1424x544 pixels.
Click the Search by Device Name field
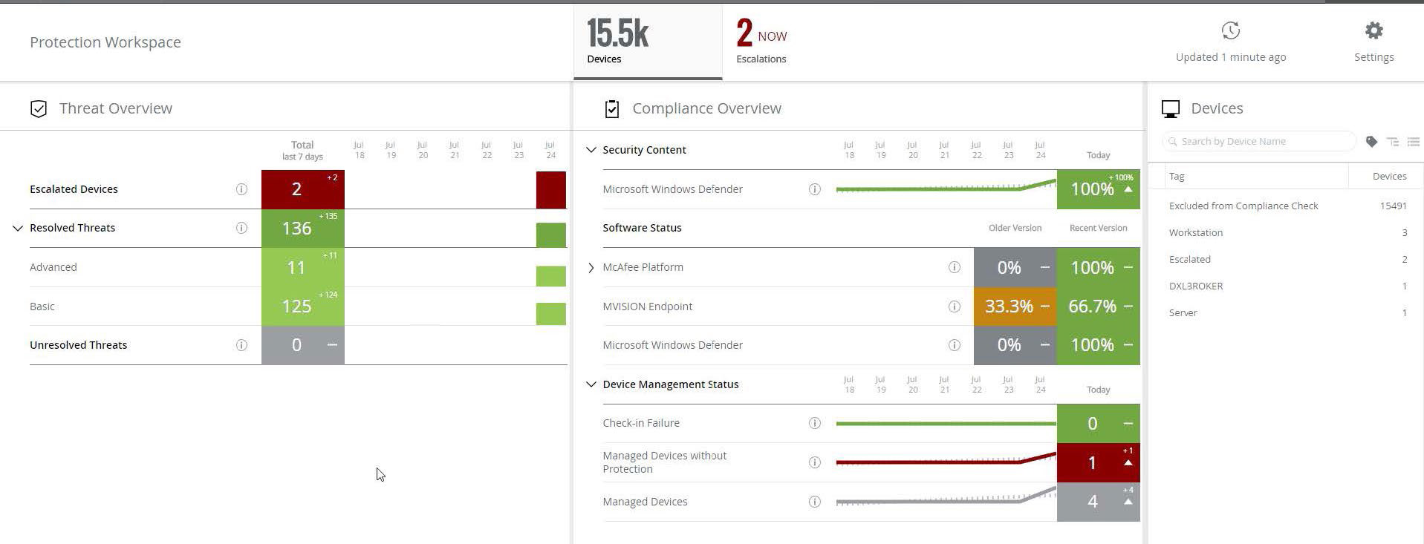point(1259,141)
